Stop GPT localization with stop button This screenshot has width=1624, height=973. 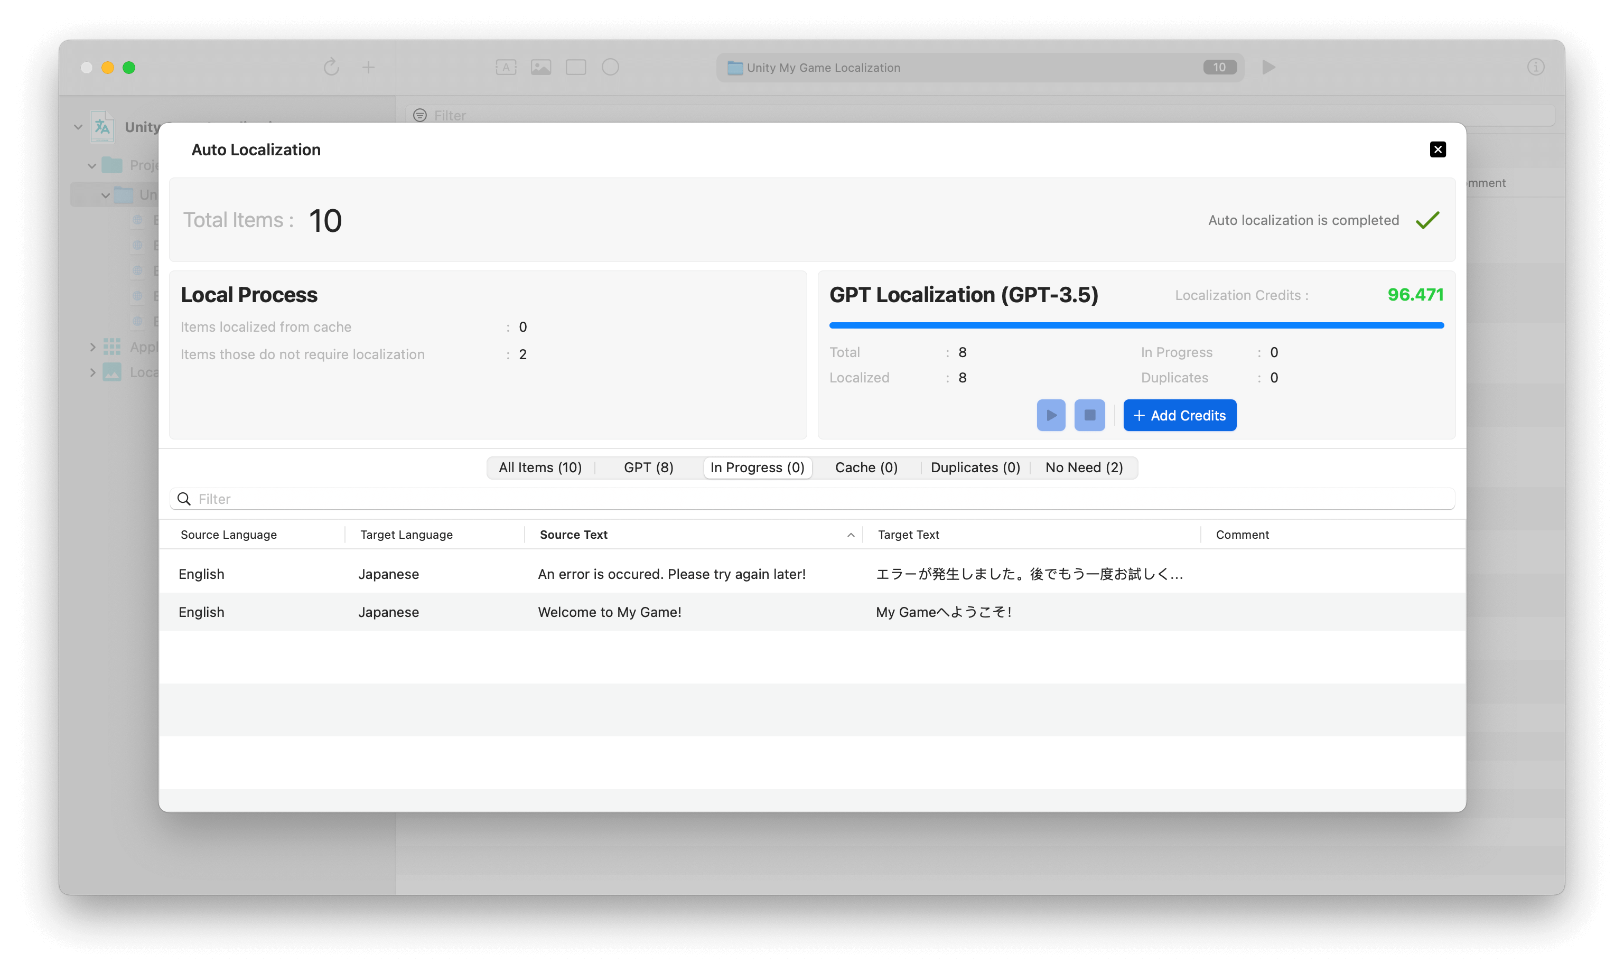point(1089,415)
